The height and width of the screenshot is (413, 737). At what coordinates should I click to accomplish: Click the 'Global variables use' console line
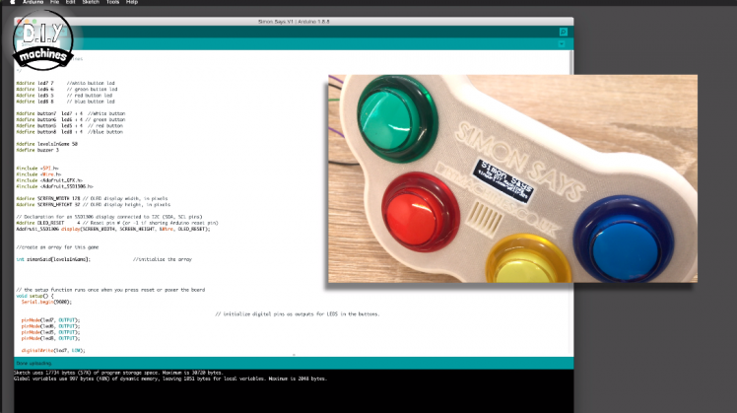(x=170, y=379)
